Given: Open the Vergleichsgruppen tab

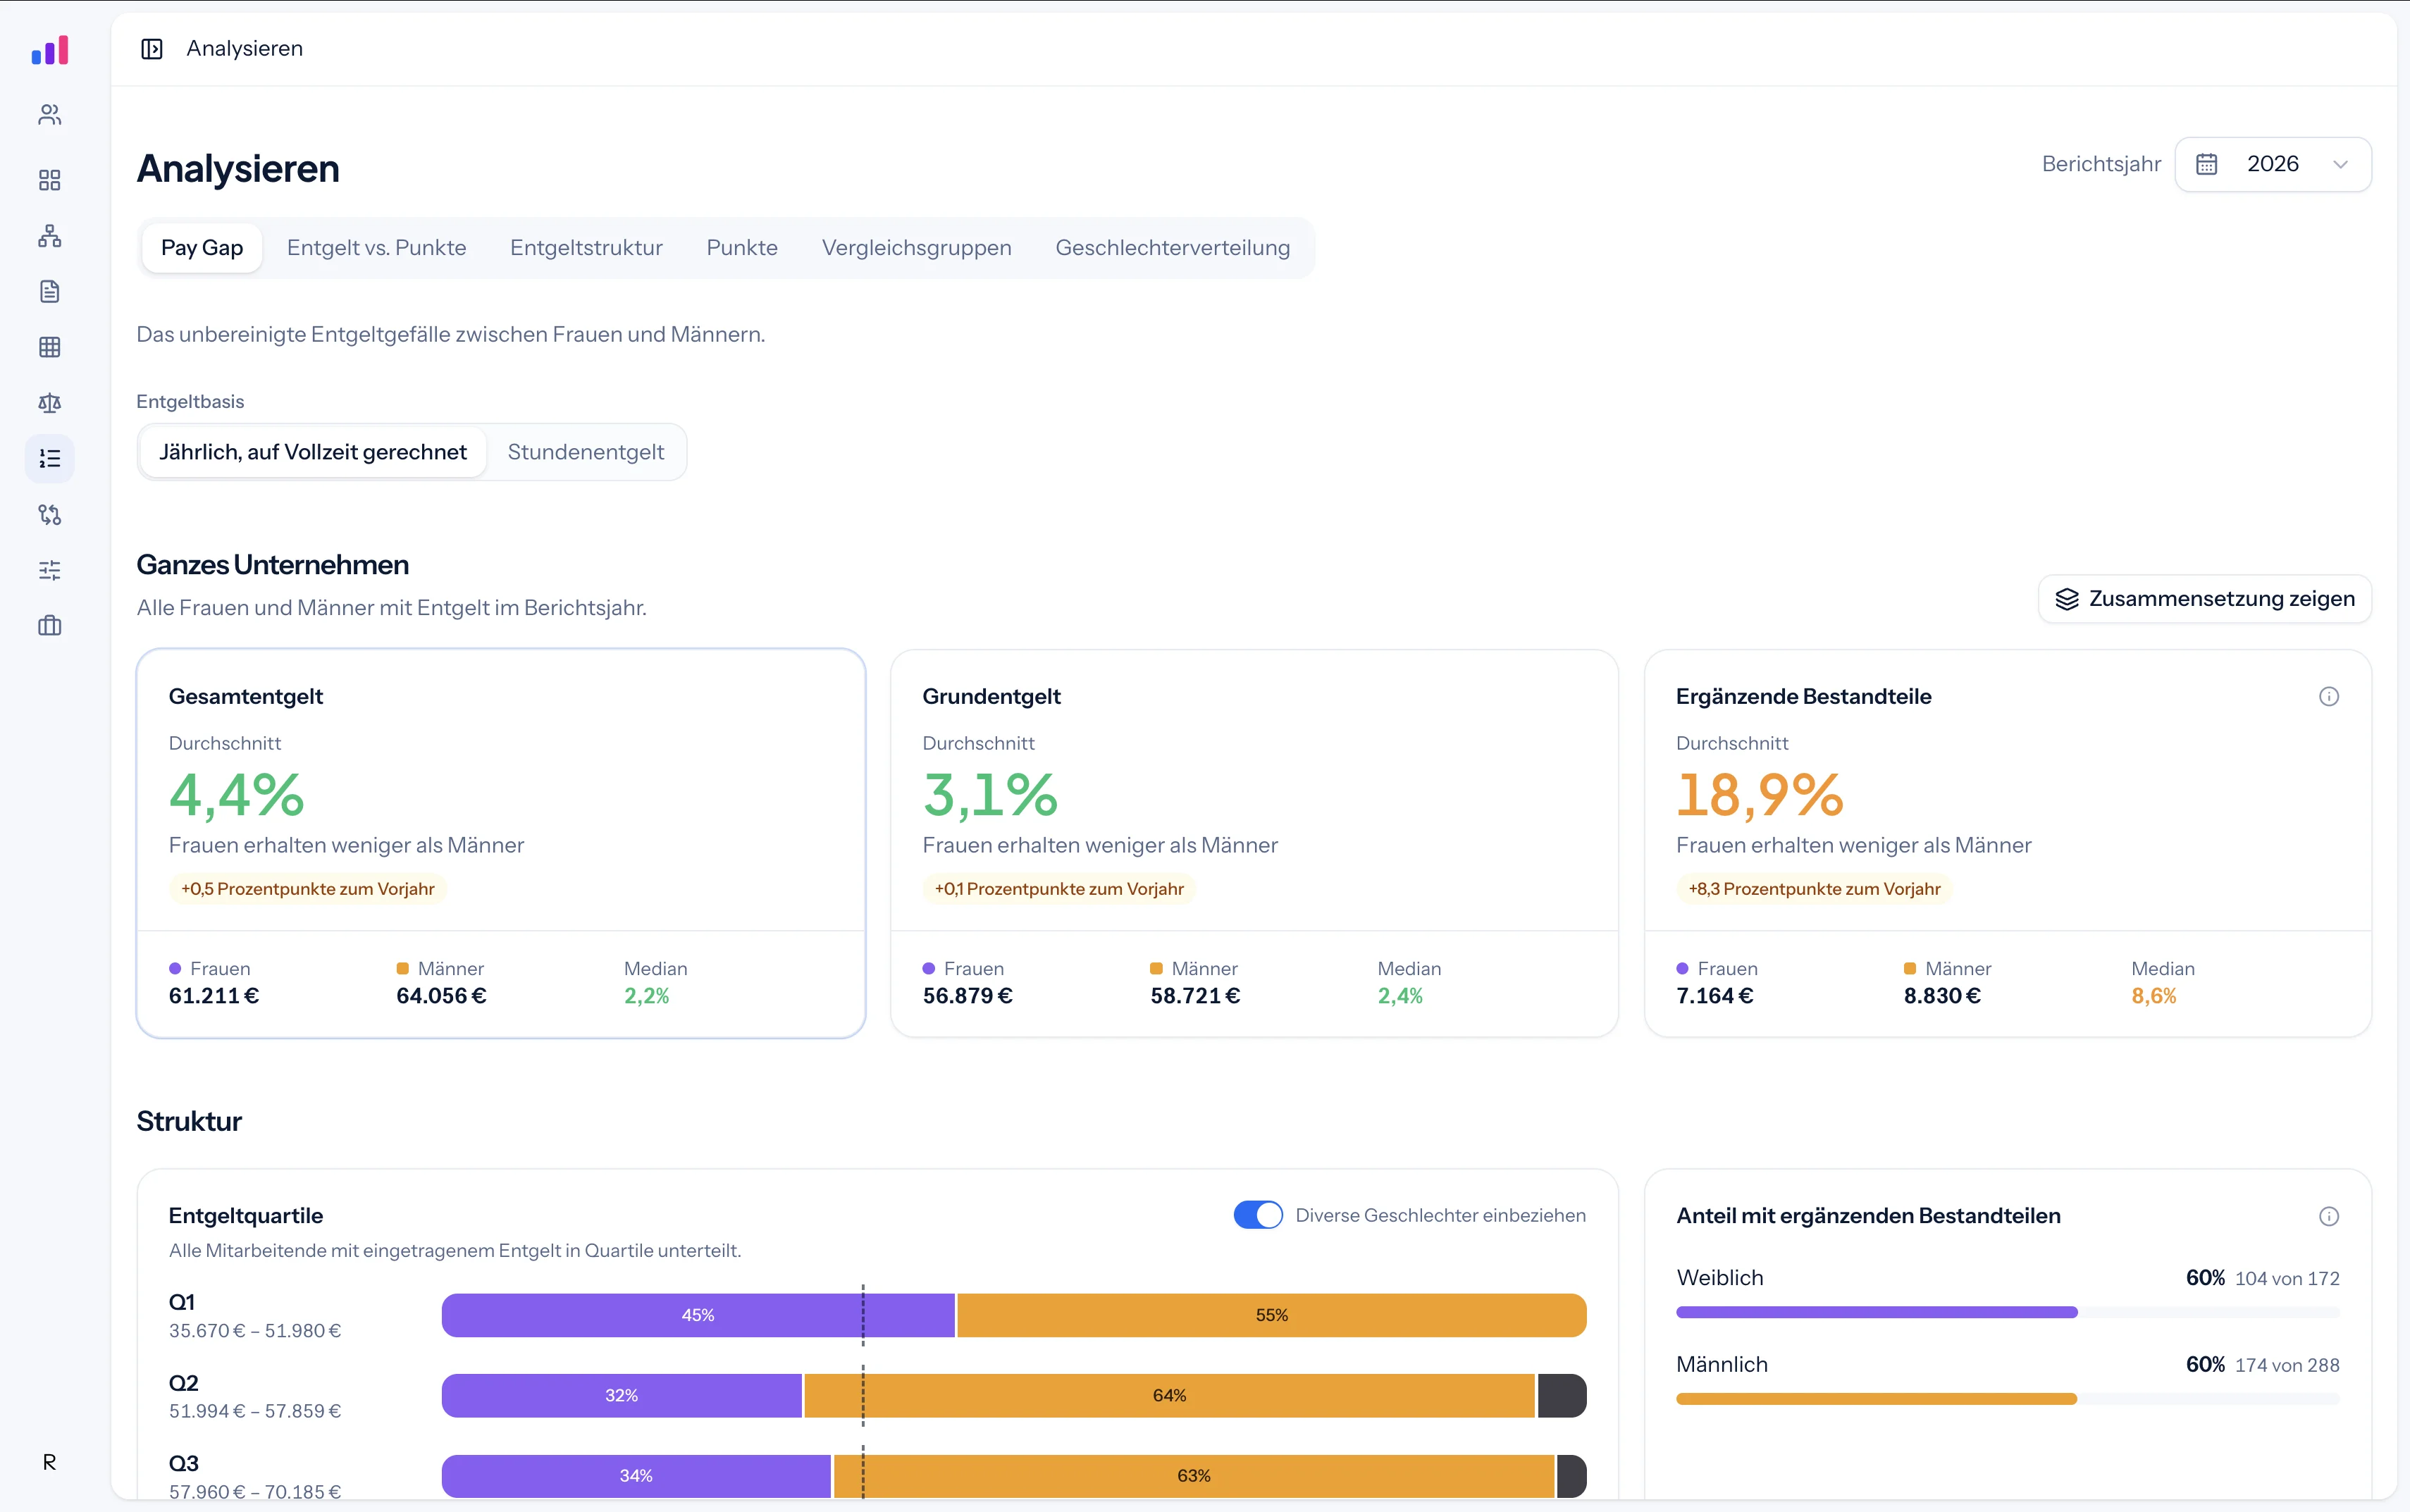Looking at the screenshot, I should click(x=917, y=248).
